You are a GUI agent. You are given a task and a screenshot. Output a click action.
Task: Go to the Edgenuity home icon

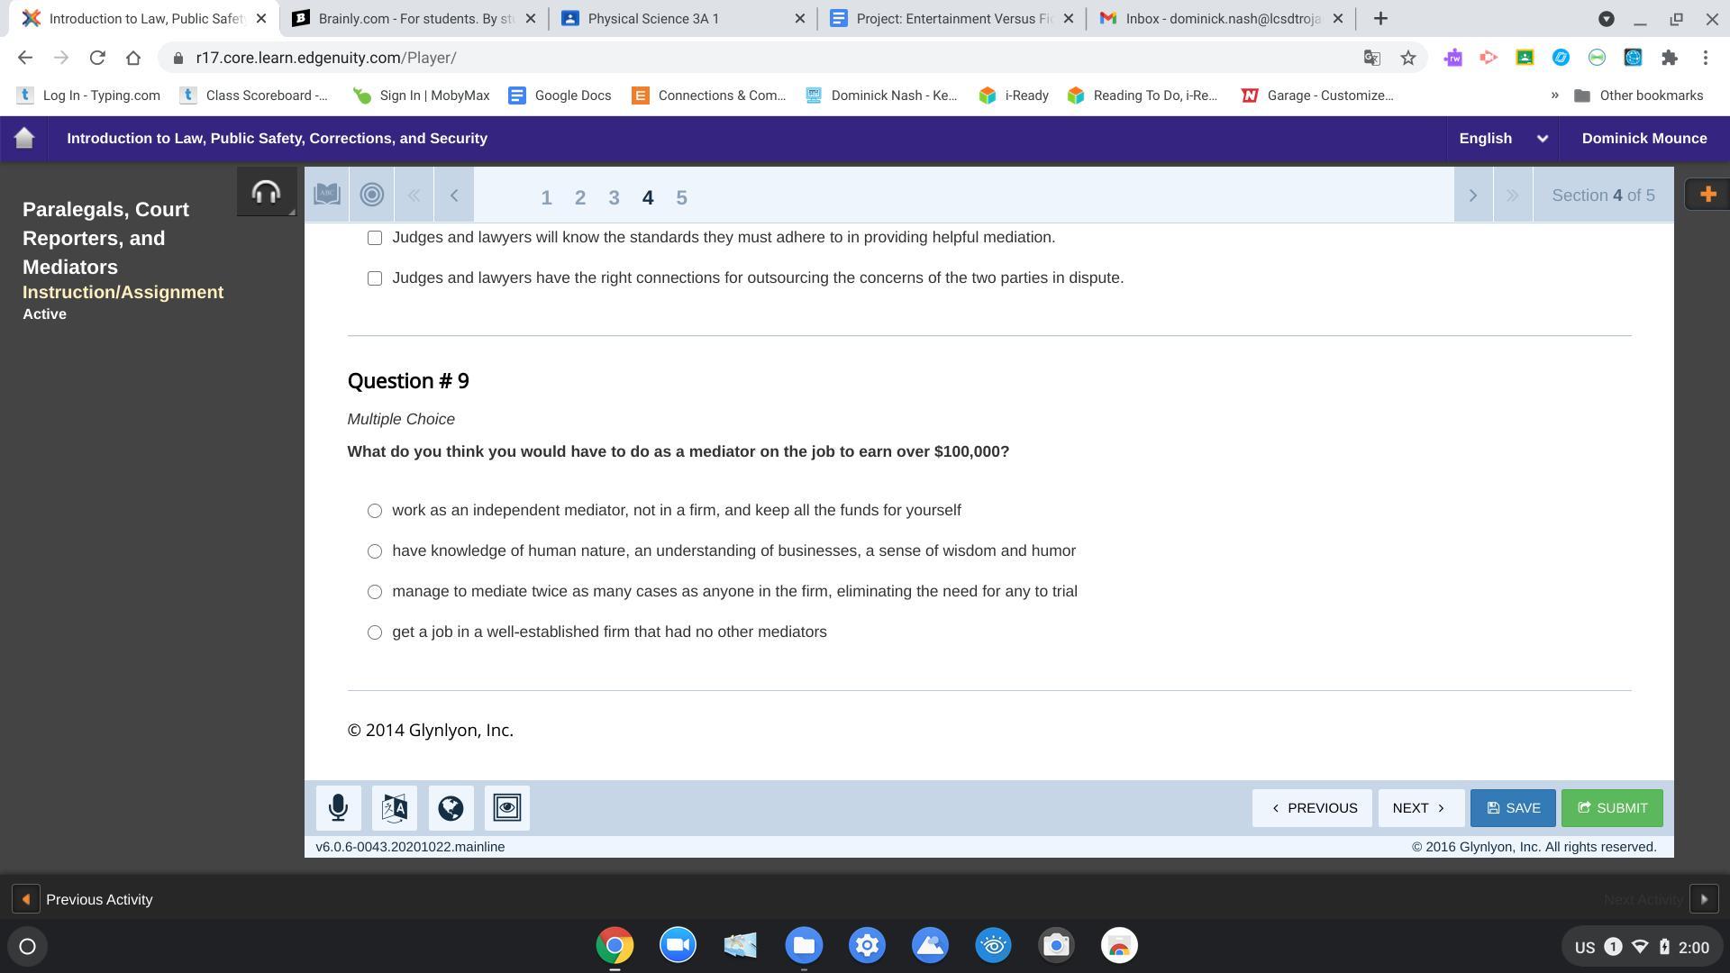pyautogui.click(x=24, y=139)
